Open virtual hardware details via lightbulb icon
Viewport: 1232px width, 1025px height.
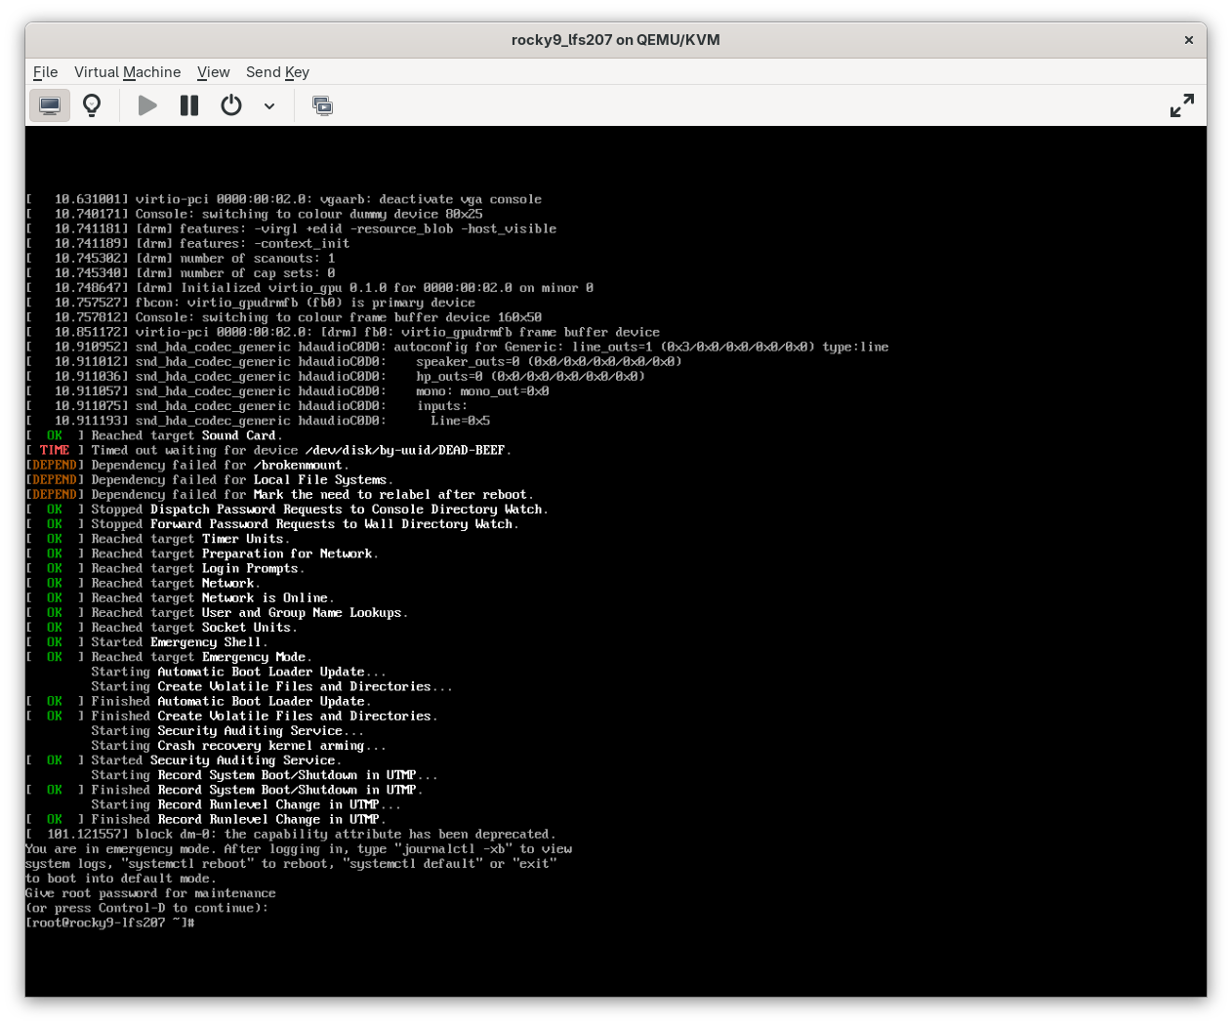click(x=92, y=104)
